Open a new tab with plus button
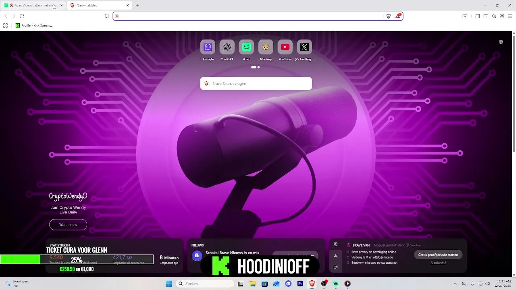The height and width of the screenshot is (290, 516). pyautogui.click(x=137, y=5)
